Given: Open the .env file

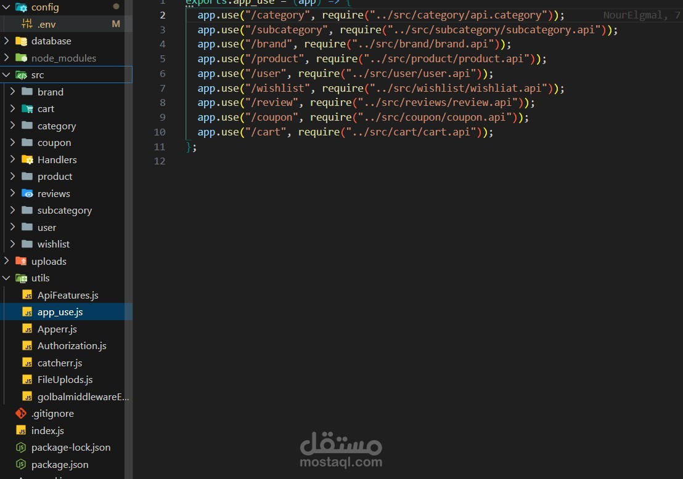Looking at the screenshot, I should 47,25.
